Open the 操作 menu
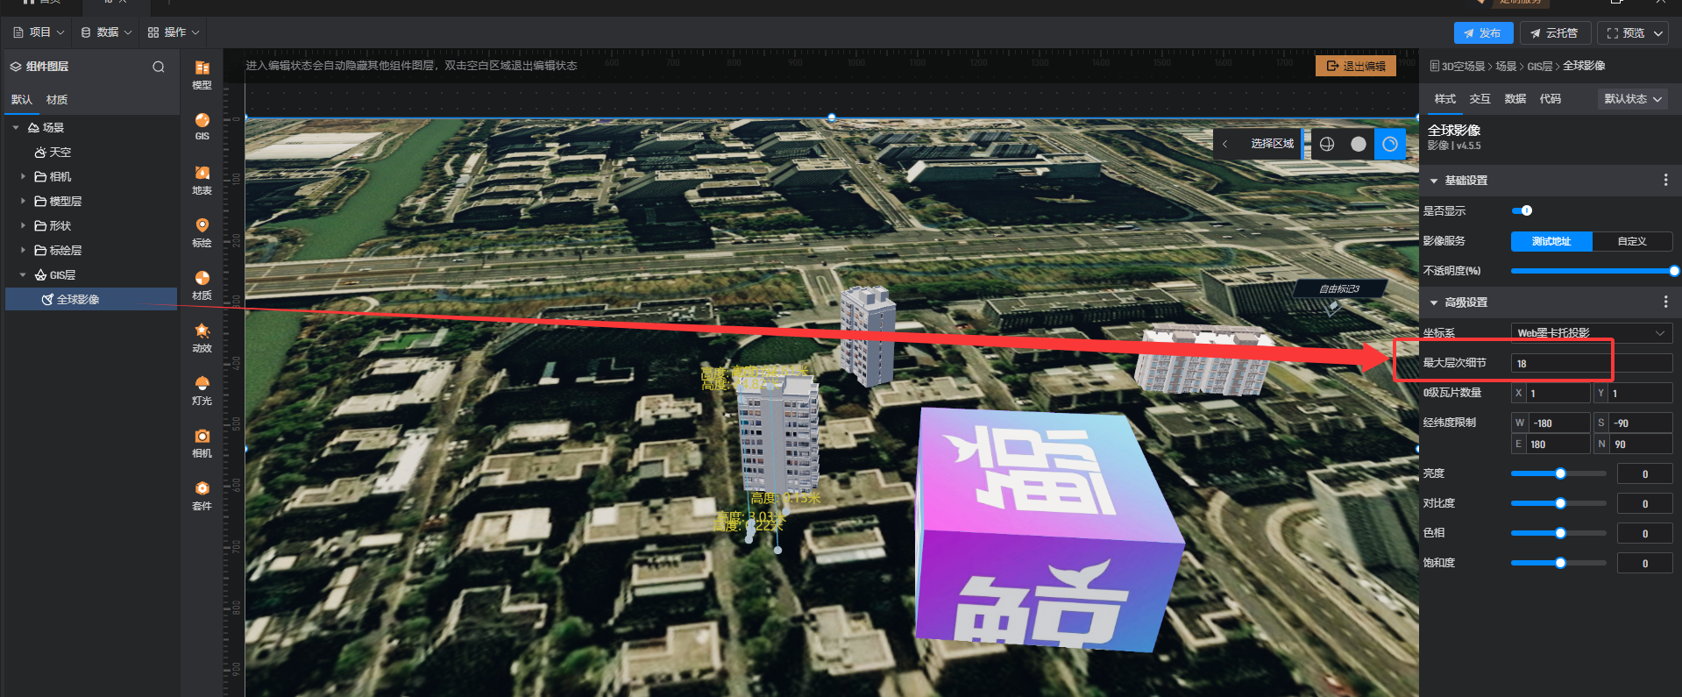Viewport: 1682px width, 697px height. pos(174,32)
